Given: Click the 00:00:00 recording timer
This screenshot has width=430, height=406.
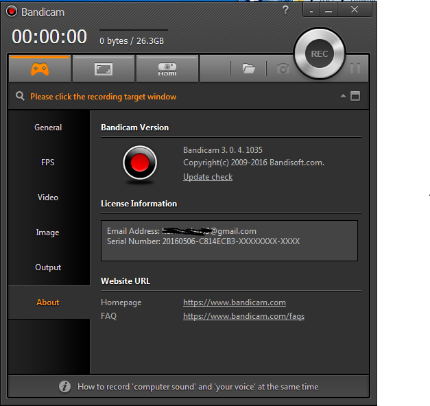Looking at the screenshot, I should pos(49,37).
